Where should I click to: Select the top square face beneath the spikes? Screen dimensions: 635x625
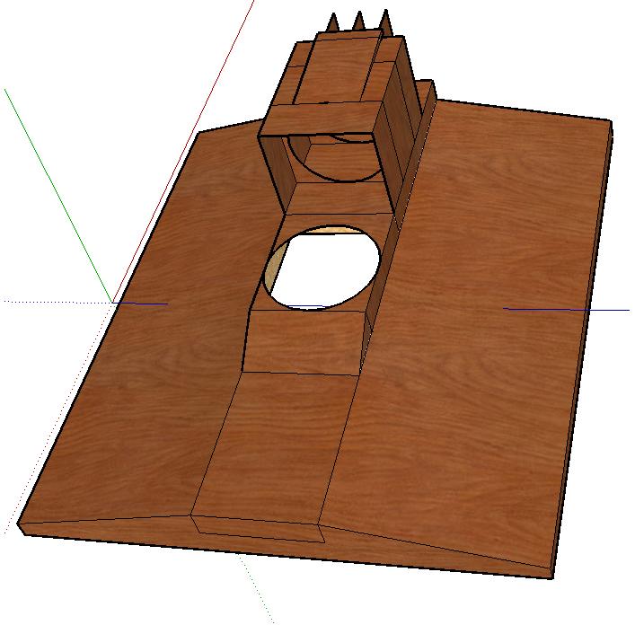pyautogui.click(x=338, y=68)
